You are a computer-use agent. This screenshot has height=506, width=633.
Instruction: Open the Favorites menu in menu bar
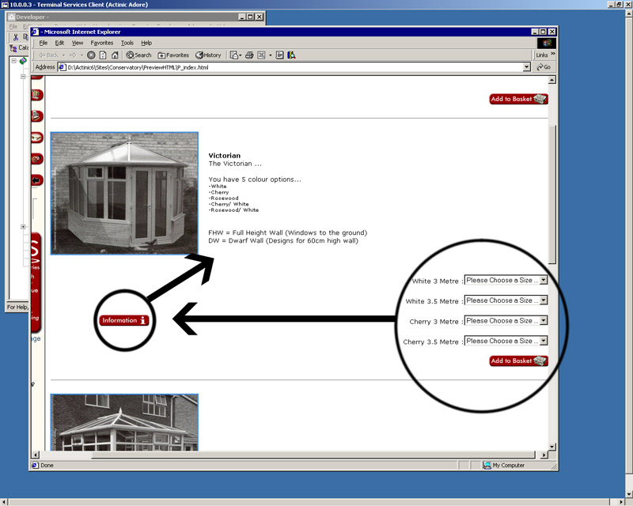[x=101, y=43]
